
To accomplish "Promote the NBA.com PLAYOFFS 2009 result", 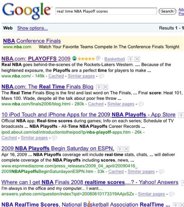I will 130,59.
